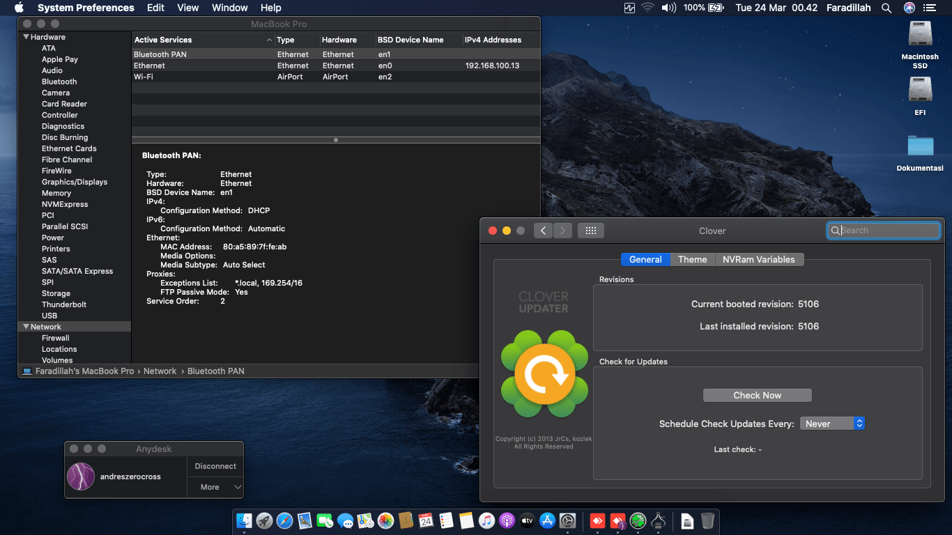Show all preferences with the grid button
This screenshot has width=952, height=535.
point(591,231)
